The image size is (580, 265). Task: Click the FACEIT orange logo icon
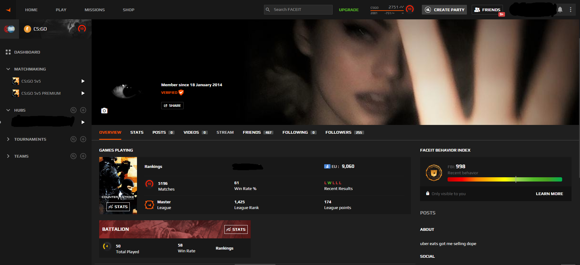click(x=8, y=10)
